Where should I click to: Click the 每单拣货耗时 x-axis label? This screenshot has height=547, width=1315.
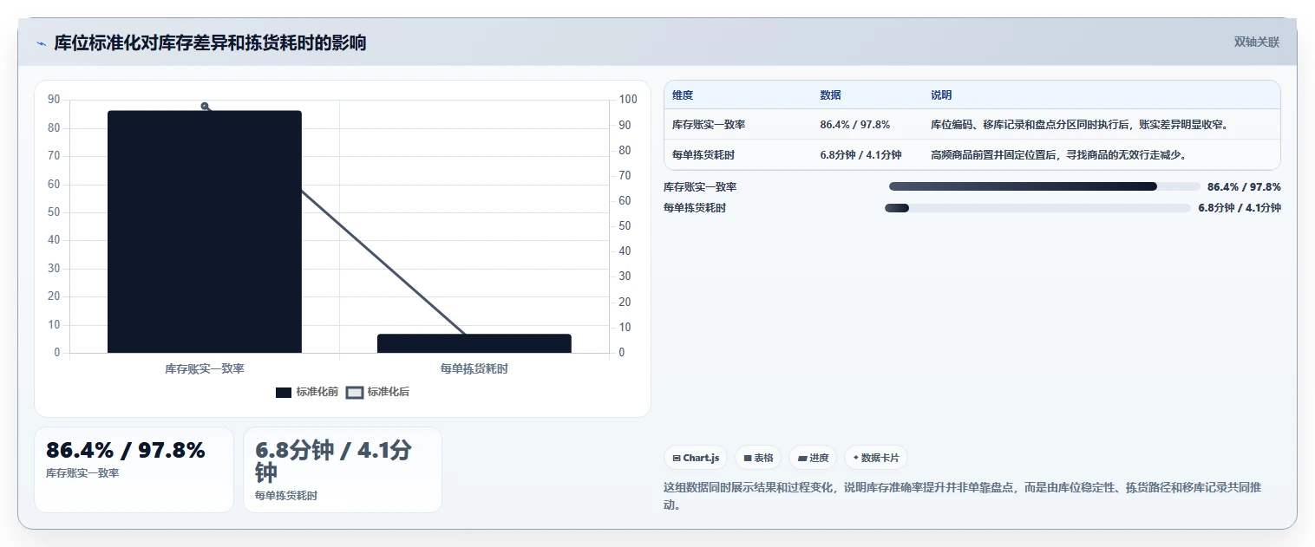[x=474, y=369]
